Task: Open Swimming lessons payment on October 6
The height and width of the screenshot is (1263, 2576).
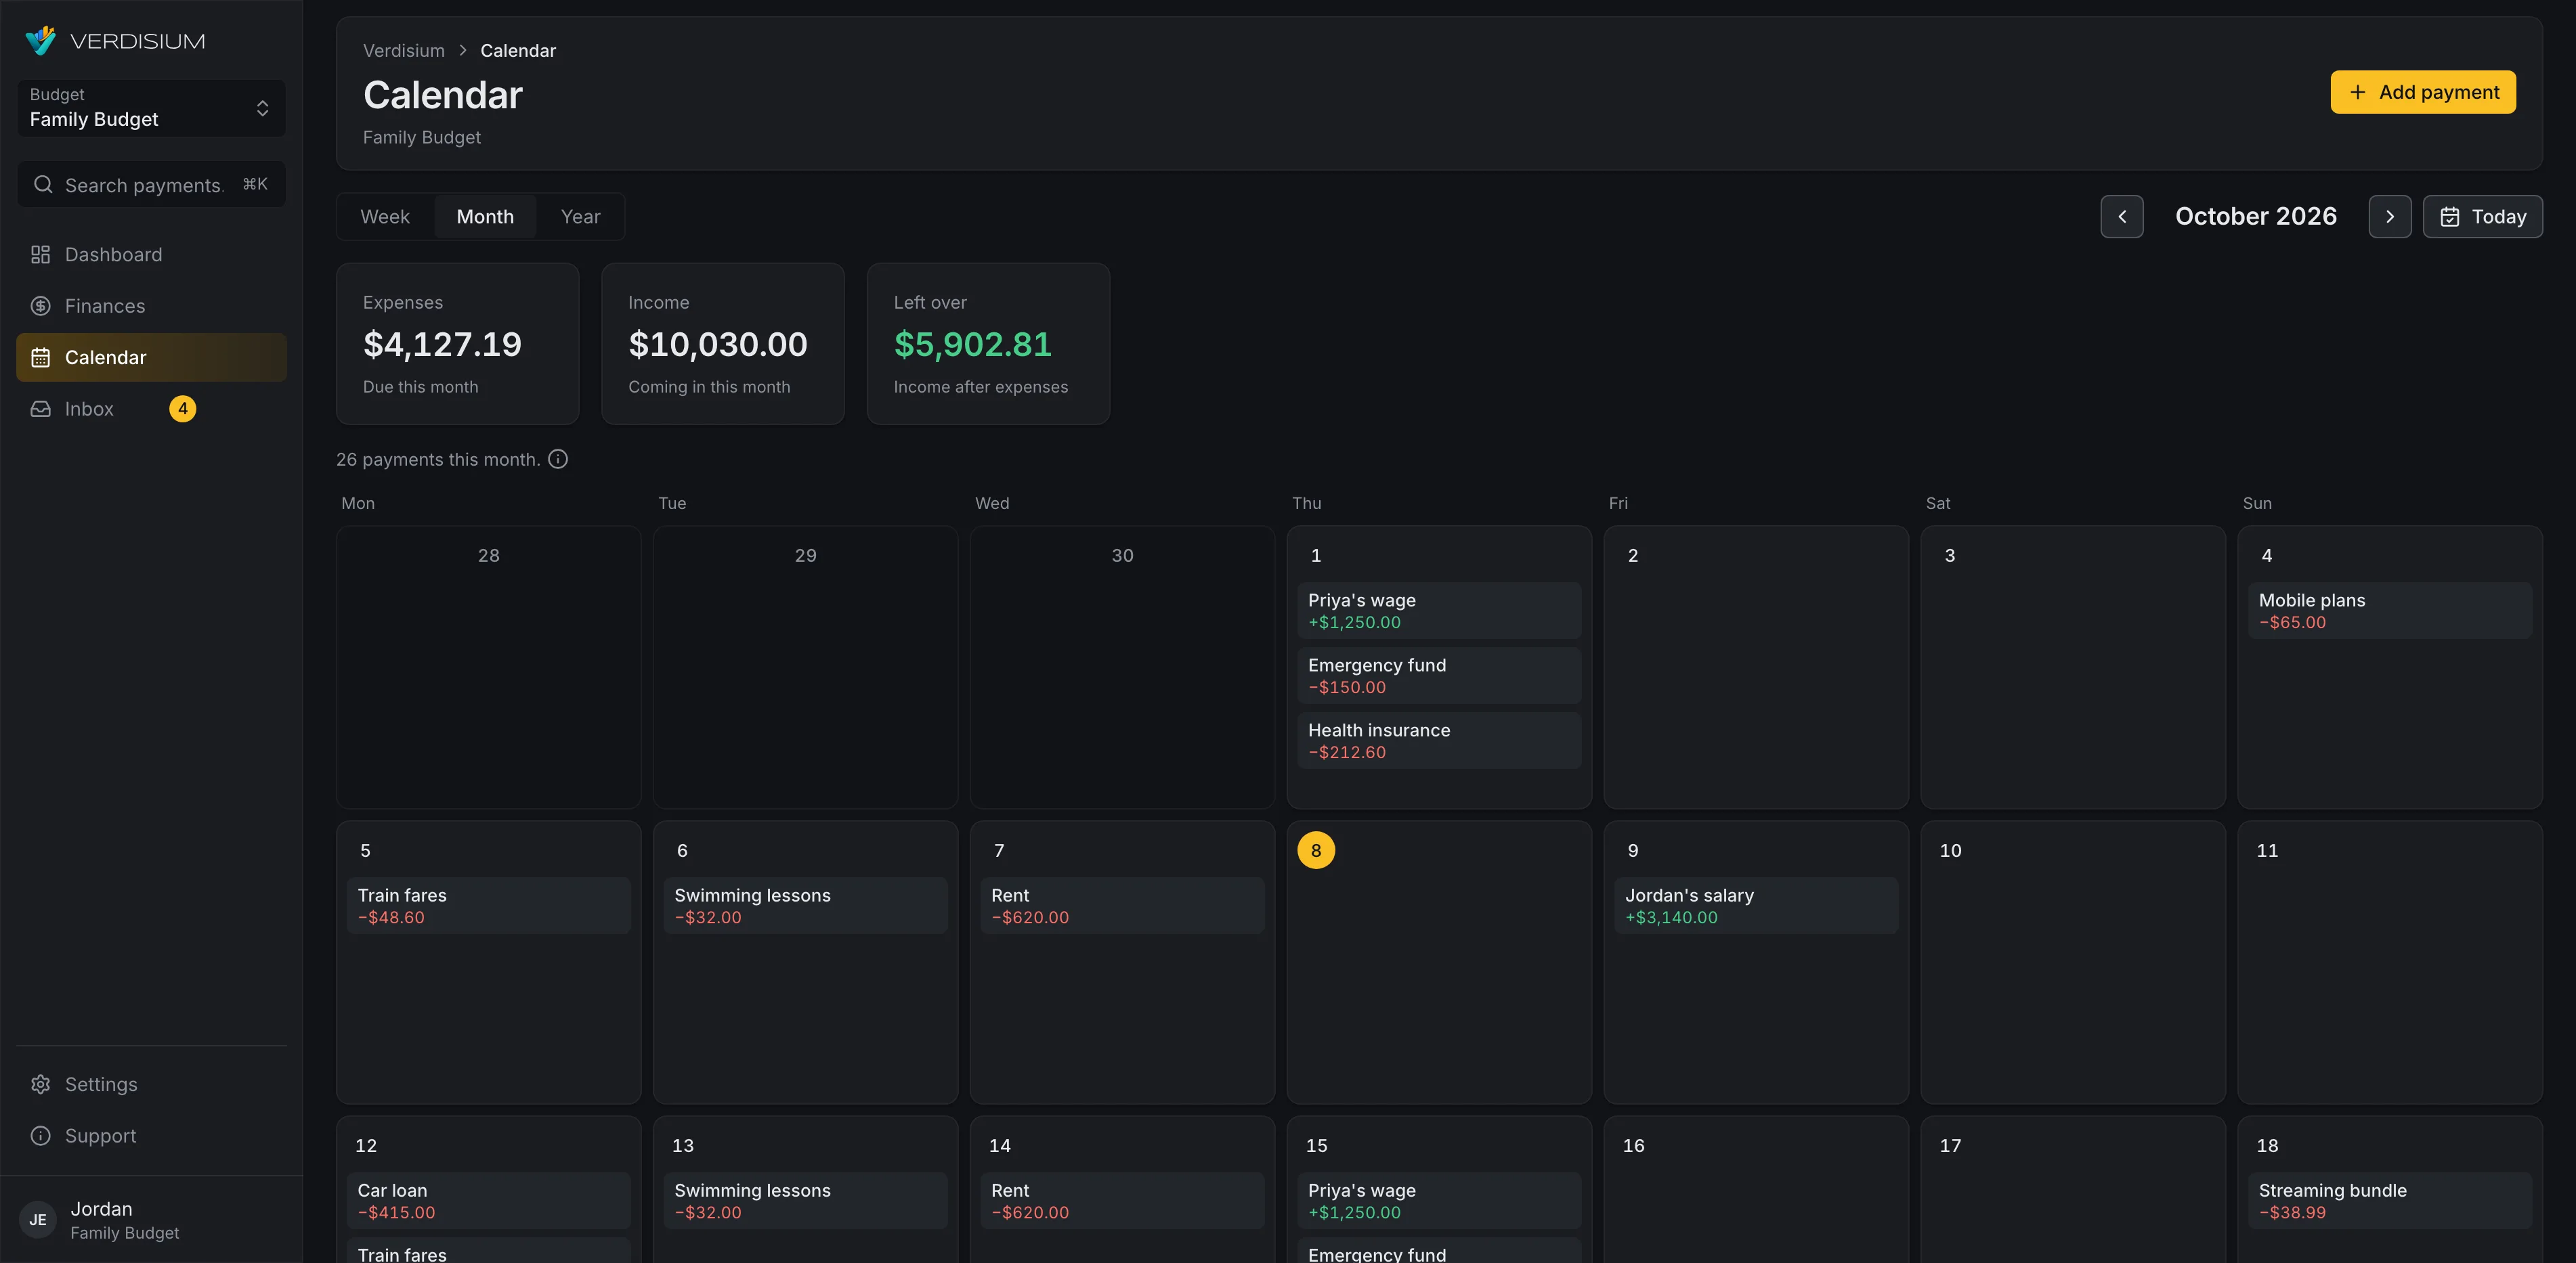Action: [805, 906]
